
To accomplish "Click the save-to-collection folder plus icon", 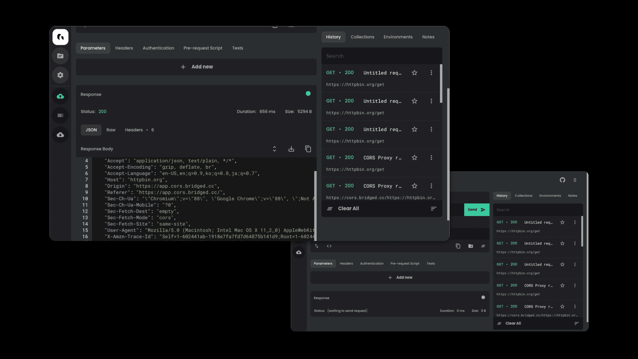I will 471,246.
